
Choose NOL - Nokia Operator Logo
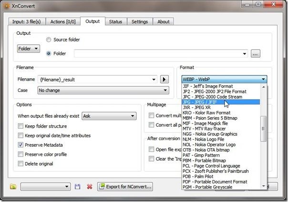[x=221, y=144]
